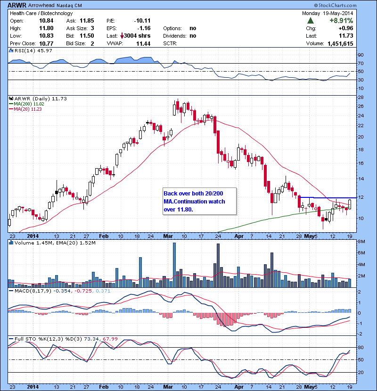Click the Bid value 11.50
Screen dimensions: 377x391
point(87,36)
